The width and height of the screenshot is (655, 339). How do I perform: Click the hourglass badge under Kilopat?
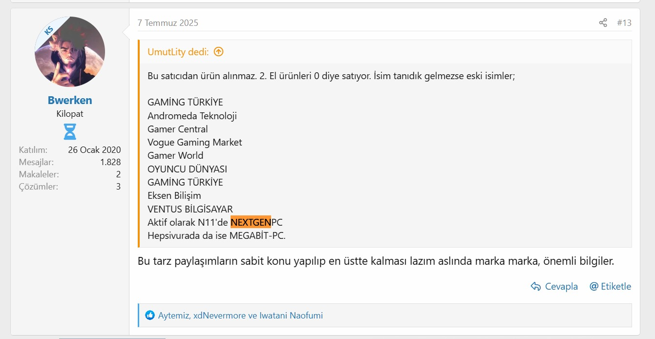70,132
